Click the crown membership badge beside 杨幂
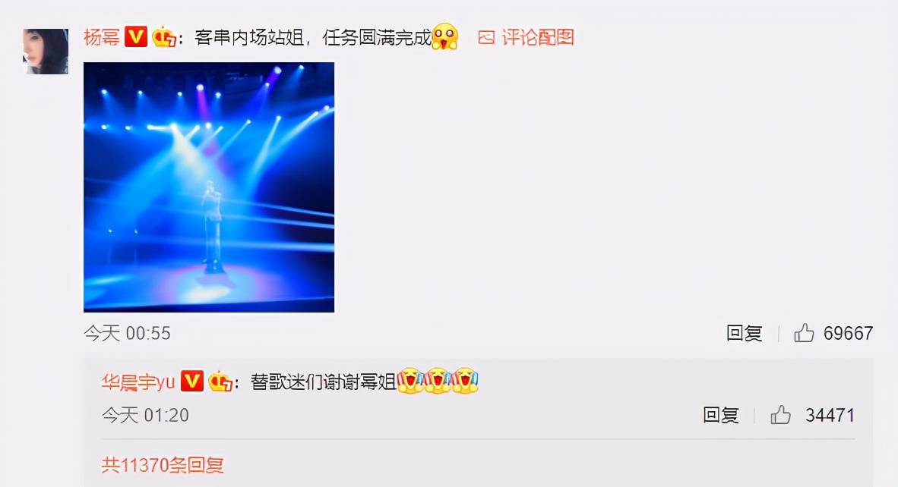 164,37
